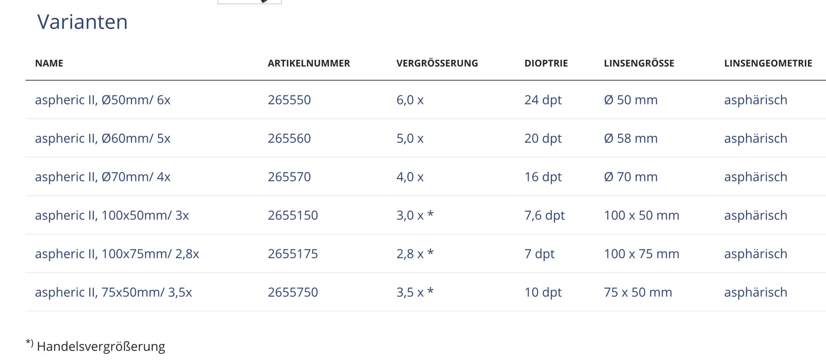The image size is (826, 362).
Task: Click the Linsengrösse column header
Action: tap(639, 64)
